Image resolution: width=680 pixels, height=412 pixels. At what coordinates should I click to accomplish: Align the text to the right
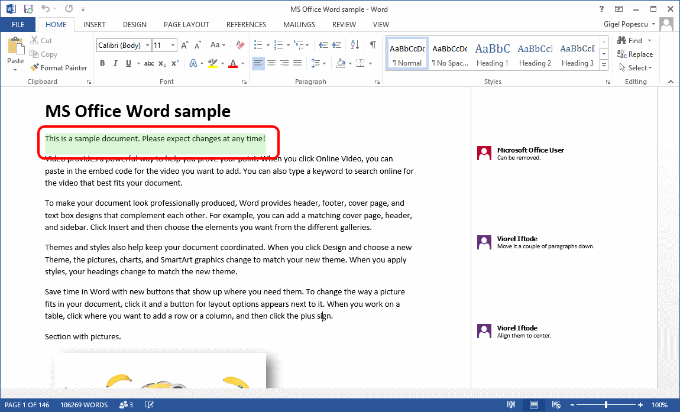tap(284, 63)
